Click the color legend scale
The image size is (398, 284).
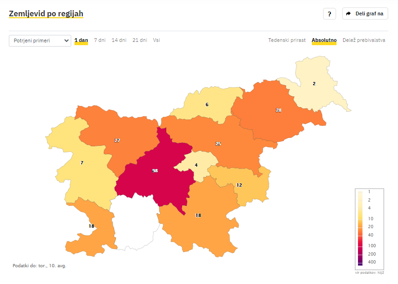[x=369, y=229]
